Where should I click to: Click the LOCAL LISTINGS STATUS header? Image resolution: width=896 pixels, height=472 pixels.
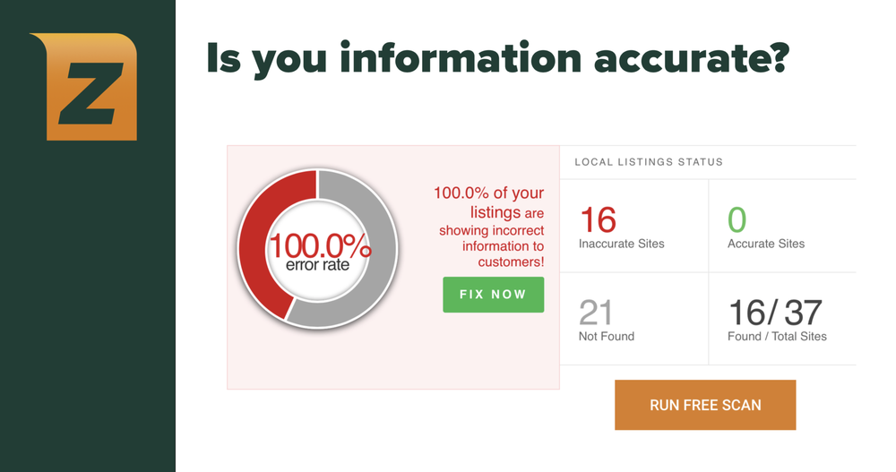pos(649,162)
